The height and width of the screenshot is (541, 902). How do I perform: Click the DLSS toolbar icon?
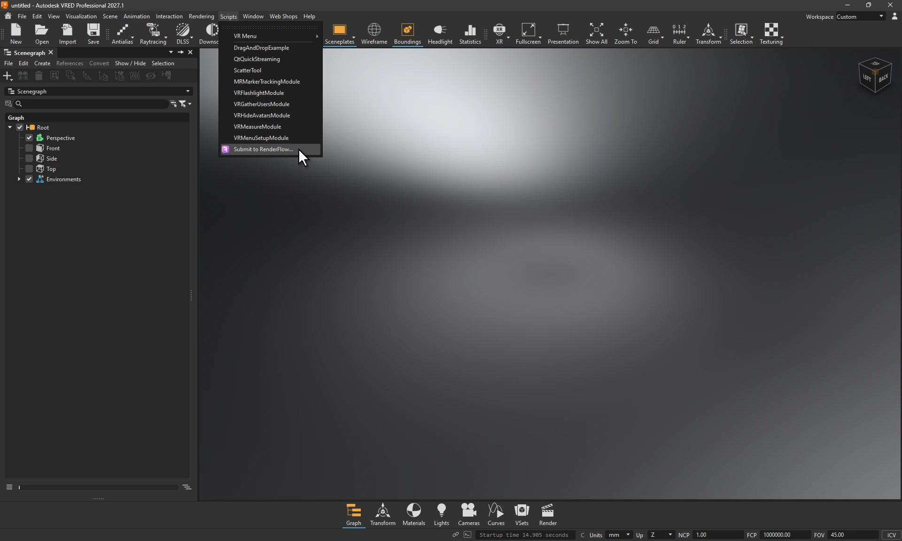[183, 34]
